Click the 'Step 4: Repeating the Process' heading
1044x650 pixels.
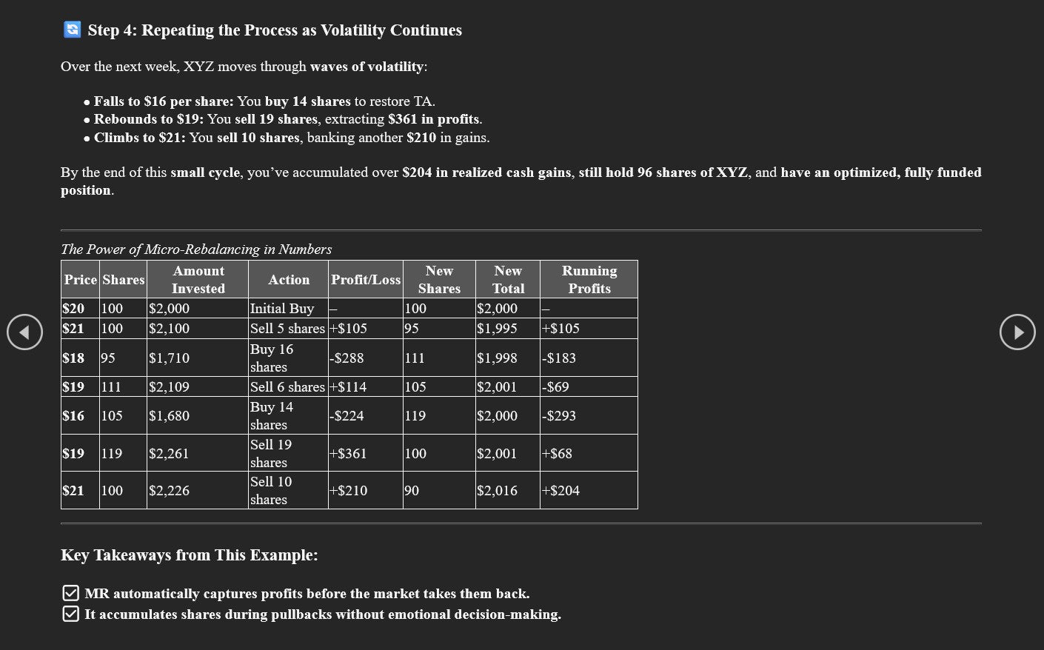pos(275,30)
